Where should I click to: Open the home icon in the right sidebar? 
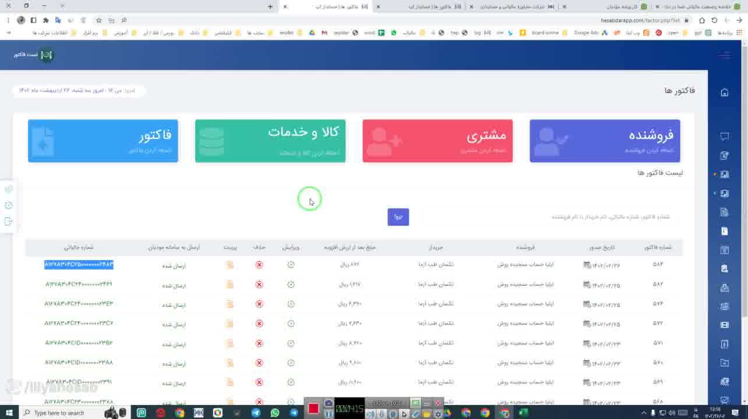pyautogui.click(x=725, y=93)
